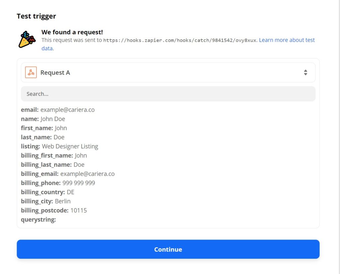Viewport: 340px width, 274px height.
Task: Click the billing_city value Berlin
Action: pos(63,201)
